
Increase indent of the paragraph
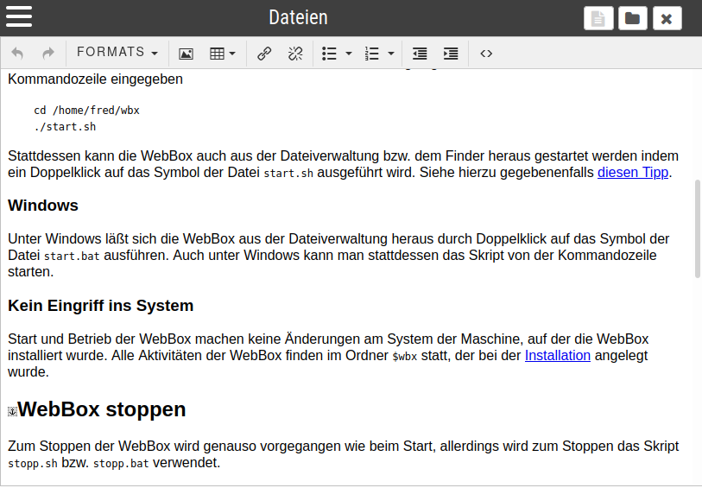click(x=451, y=54)
